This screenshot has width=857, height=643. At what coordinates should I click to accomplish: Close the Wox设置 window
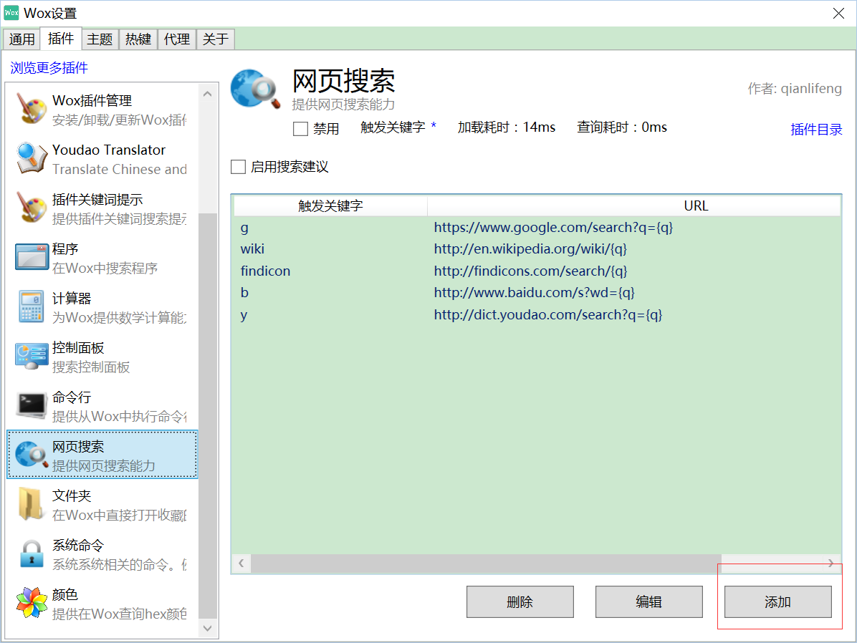838,13
